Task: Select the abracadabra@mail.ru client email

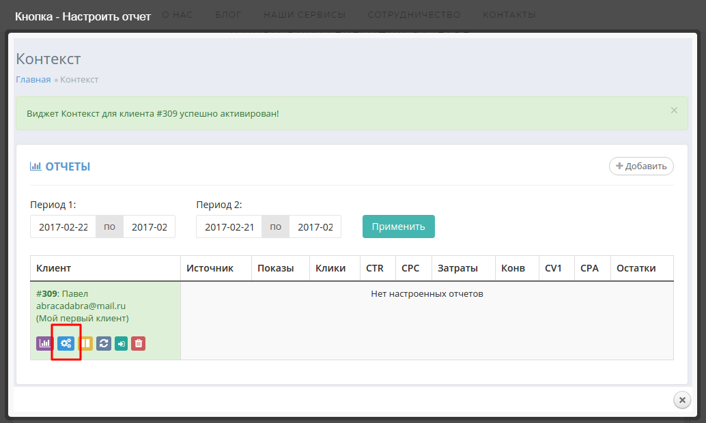Action: point(81,306)
